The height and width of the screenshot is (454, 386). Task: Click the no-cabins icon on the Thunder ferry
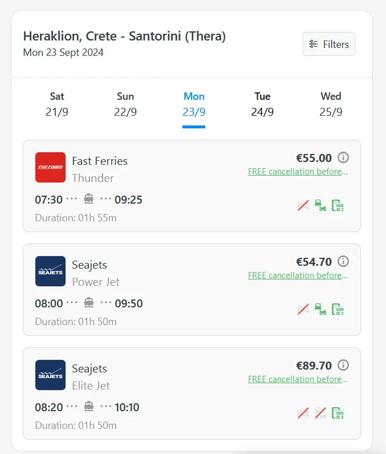(303, 205)
